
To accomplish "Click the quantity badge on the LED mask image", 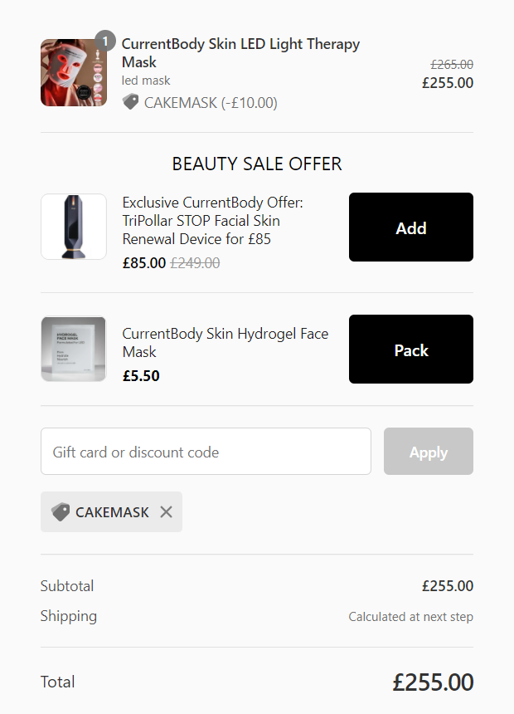I will 105,41.
